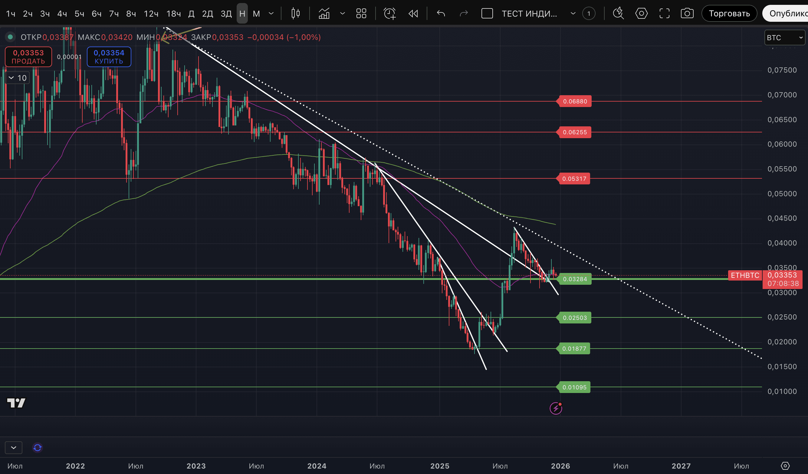Viewport: 808px width, 474px height.
Task: Open the layout templates grid icon
Action: tap(361, 13)
